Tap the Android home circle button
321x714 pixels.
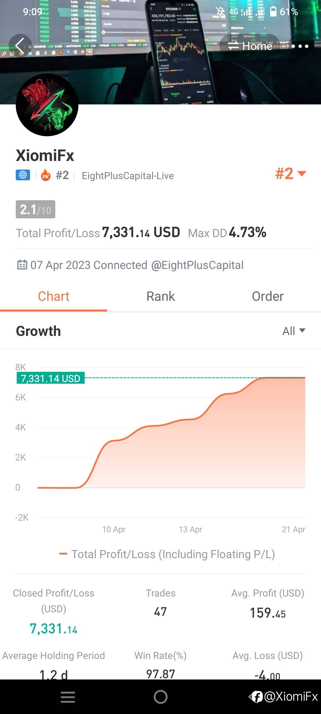[160, 697]
